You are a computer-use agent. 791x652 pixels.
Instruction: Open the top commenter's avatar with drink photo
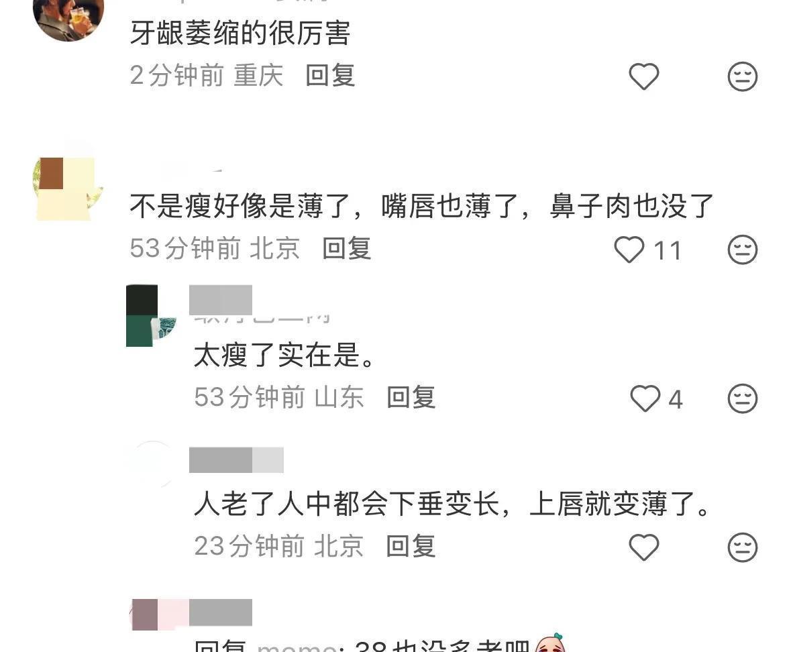pos(68,15)
